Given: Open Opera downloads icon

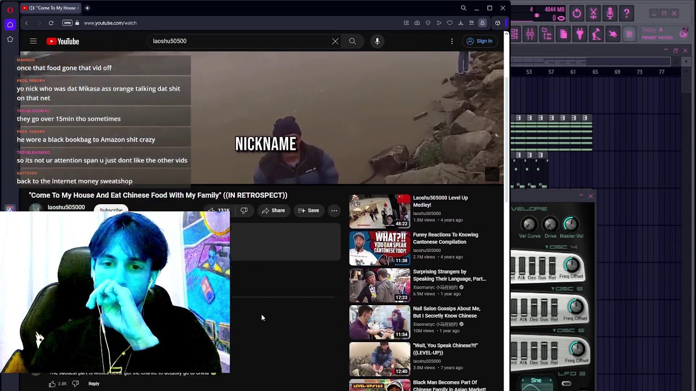Looking at the screenshot, I should tap(461, 23).
